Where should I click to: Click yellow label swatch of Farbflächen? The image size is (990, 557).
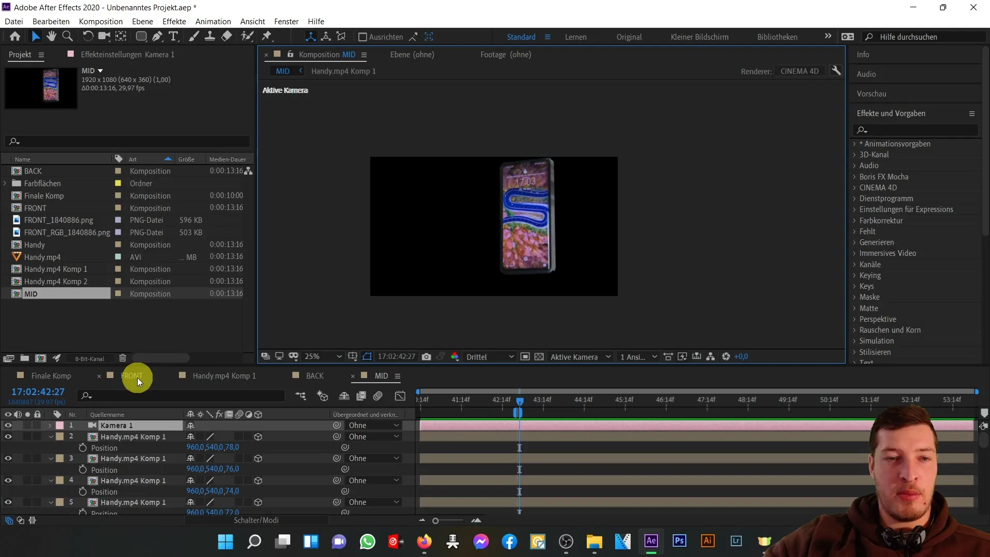(118, 184)
